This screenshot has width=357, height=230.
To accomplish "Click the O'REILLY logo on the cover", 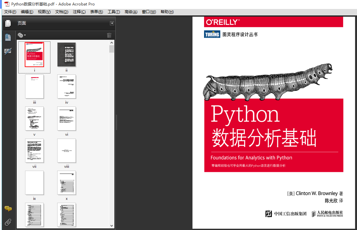I will [223, 22].
